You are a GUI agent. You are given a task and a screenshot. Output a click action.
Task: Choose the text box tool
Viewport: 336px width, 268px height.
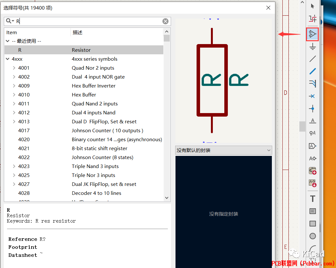pyautogui.click(x=312, y=211)
